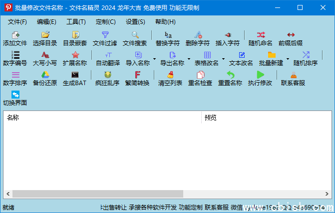The height and width of the screenshot is (213, 335).
Task: Open 备份还原 backup restore tool
Action: pyautogui.click(x=45, y=79)
